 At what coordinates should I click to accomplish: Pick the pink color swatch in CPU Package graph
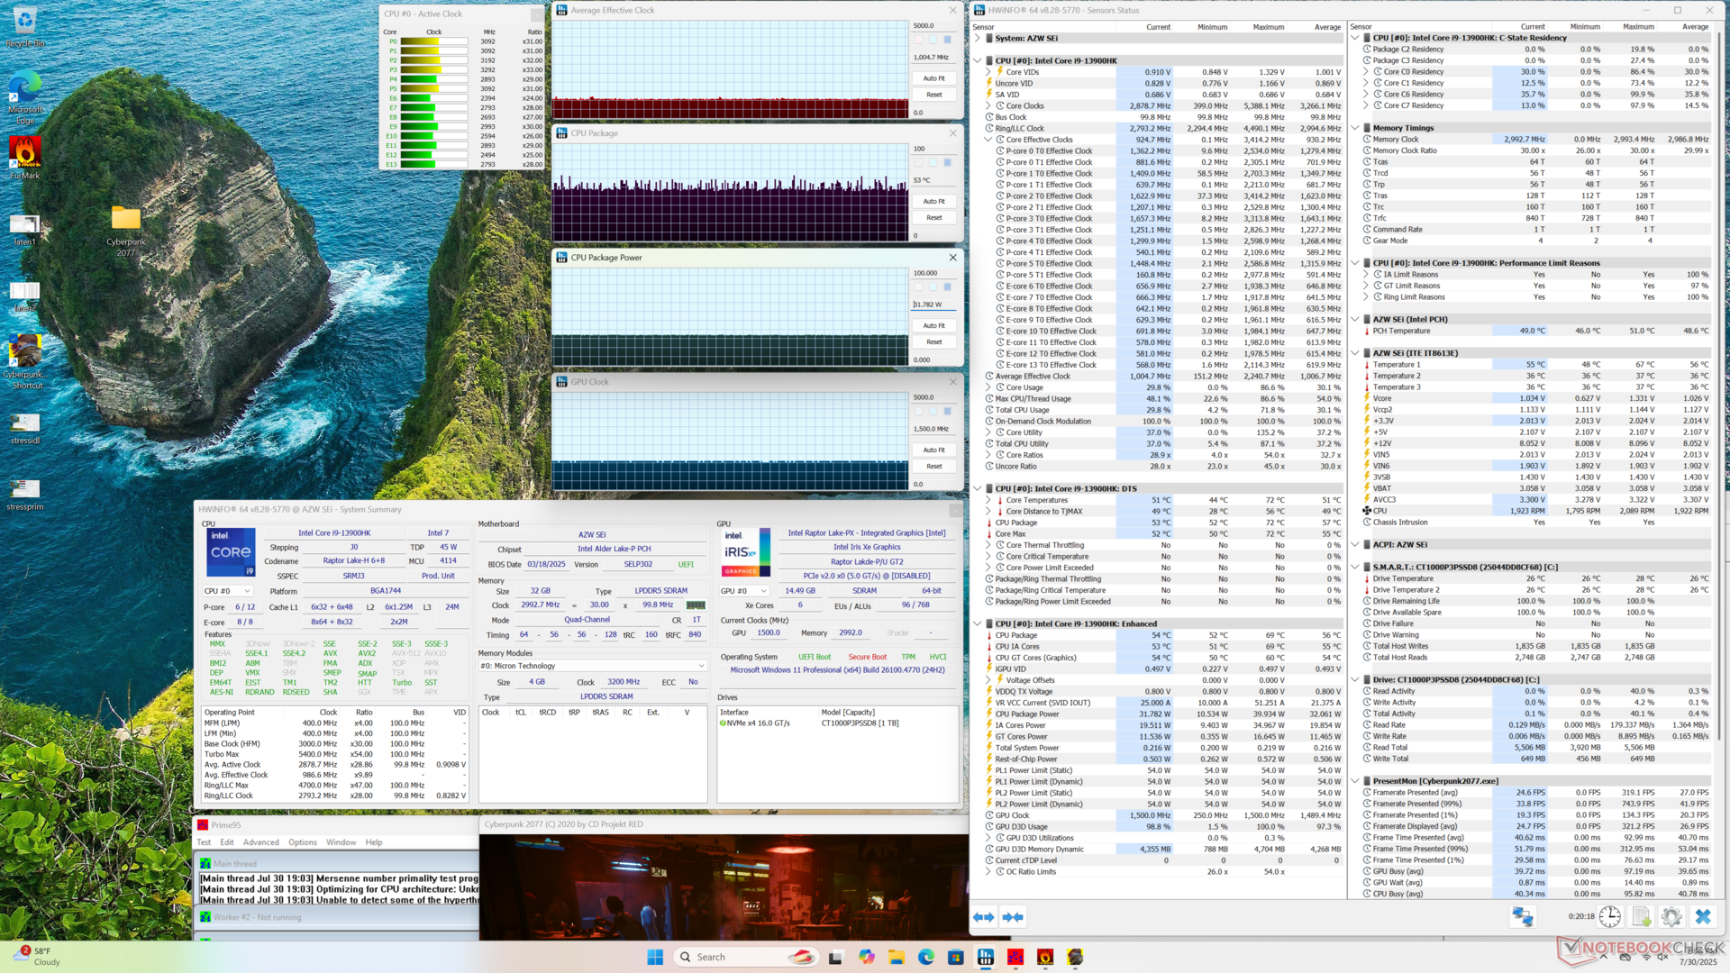919,163
